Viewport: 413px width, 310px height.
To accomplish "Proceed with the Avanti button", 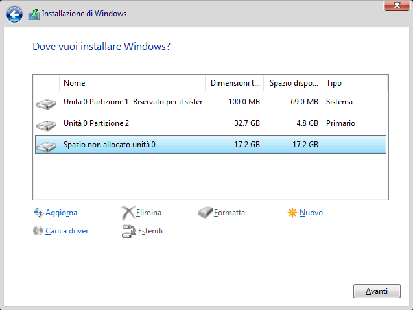I will (x=377, y=291).
